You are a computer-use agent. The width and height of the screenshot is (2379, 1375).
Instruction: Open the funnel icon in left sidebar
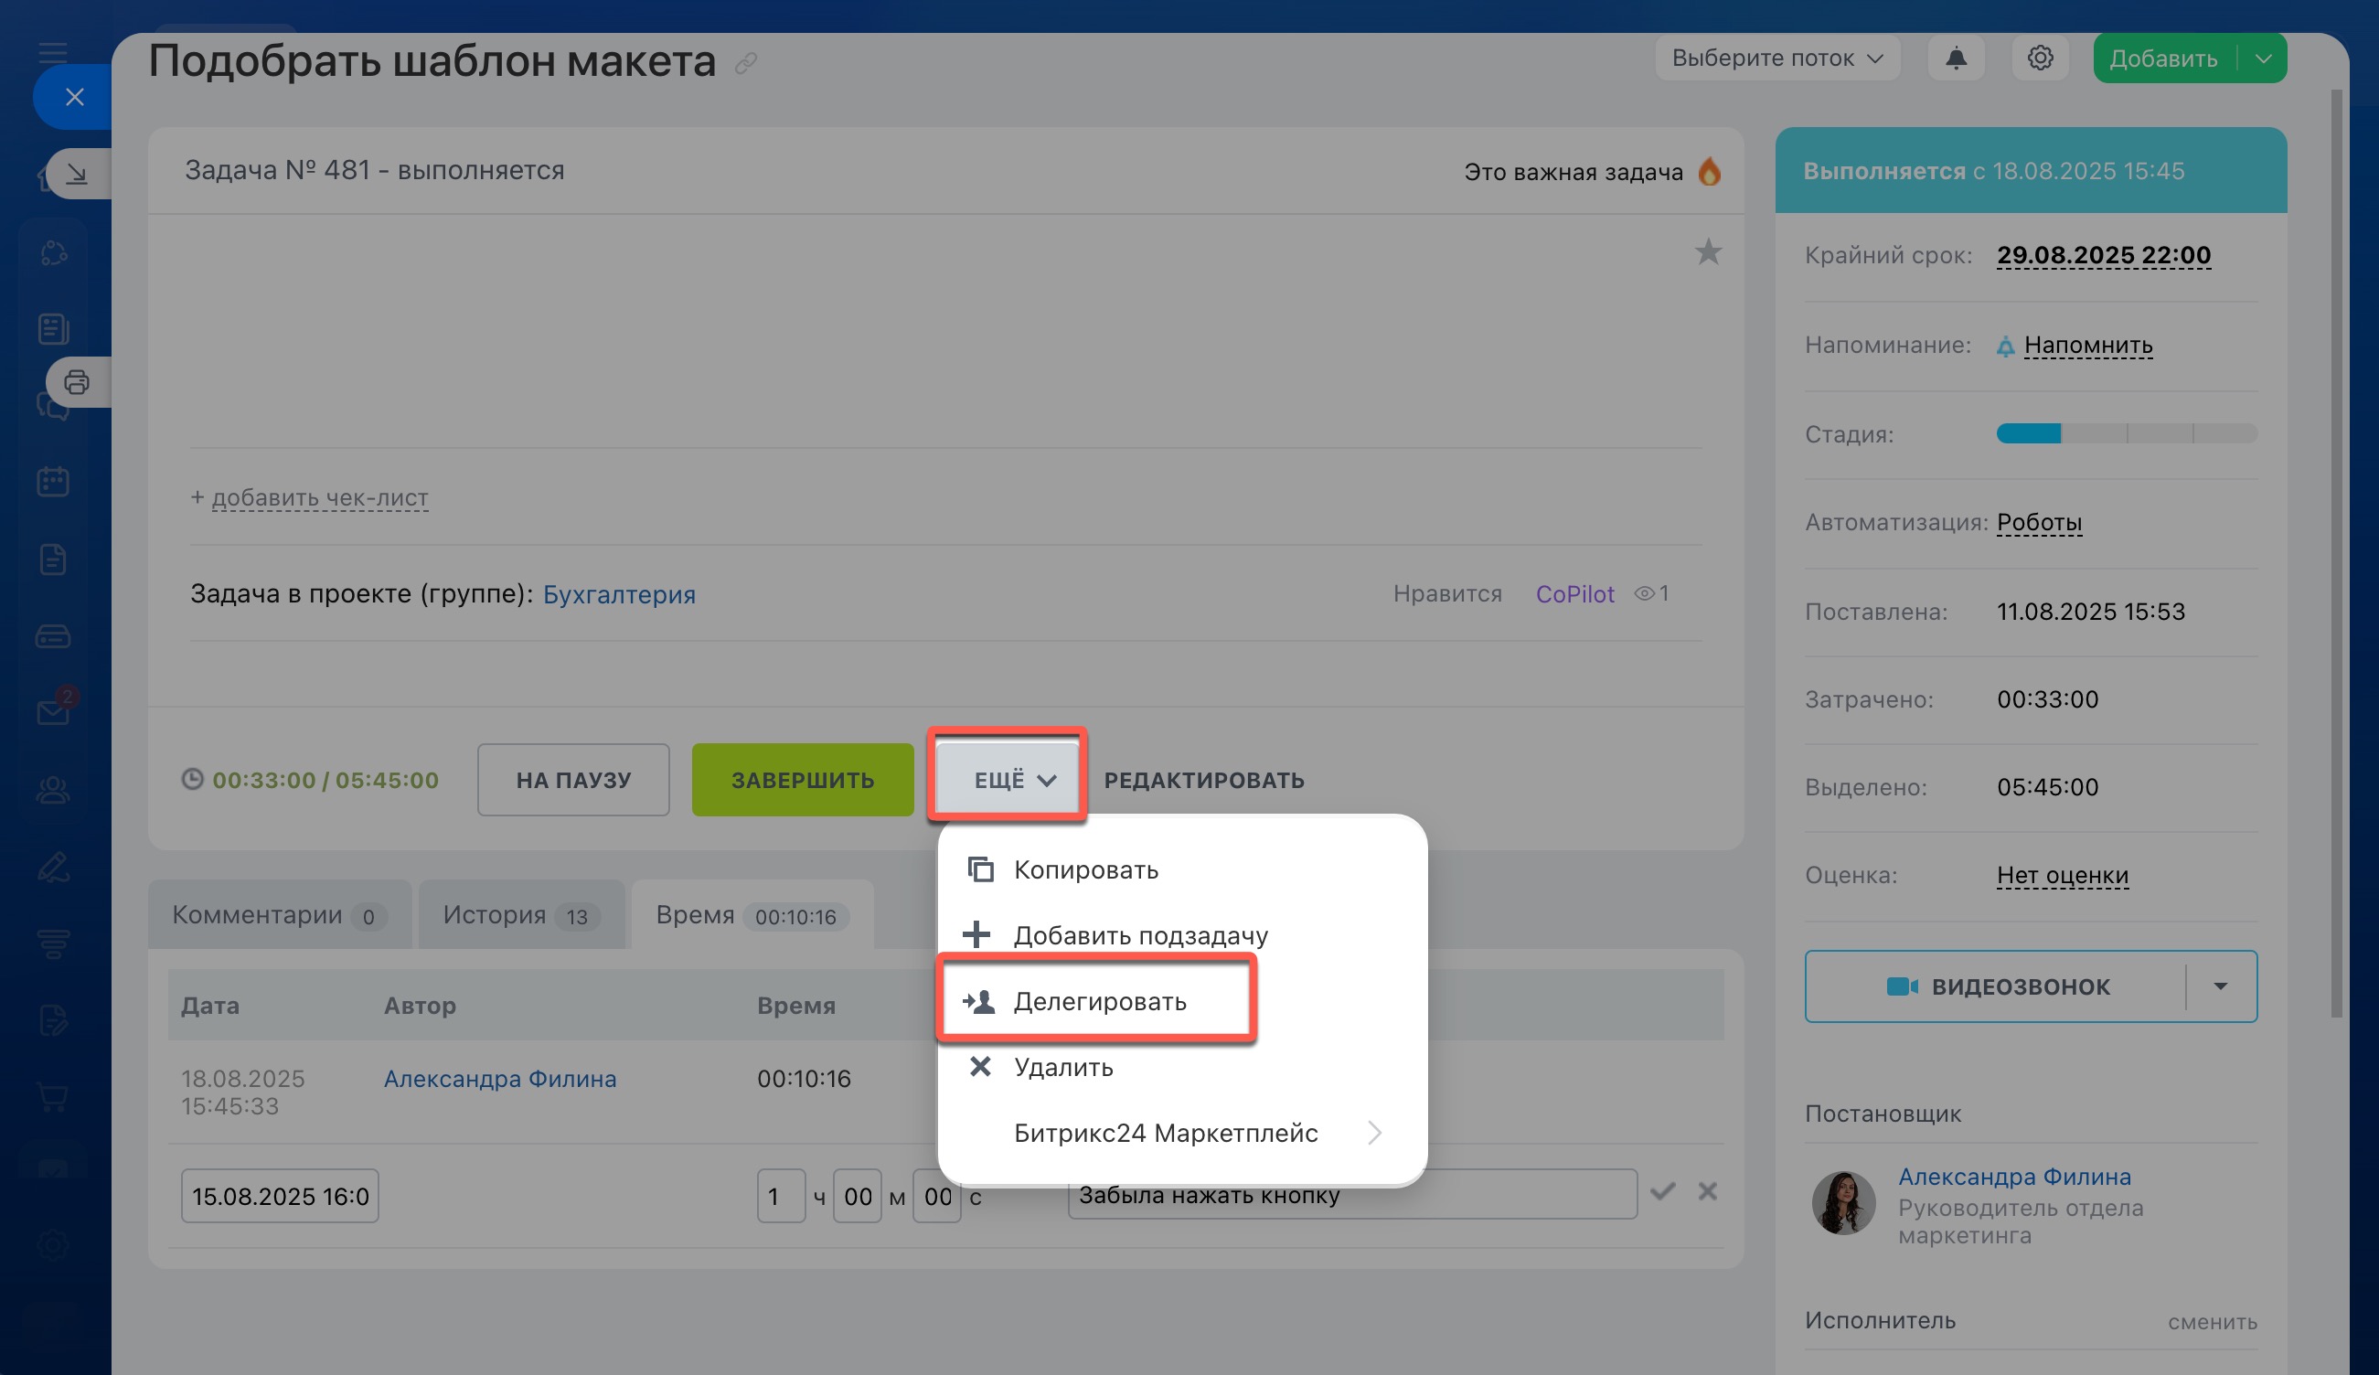[53, 943]
